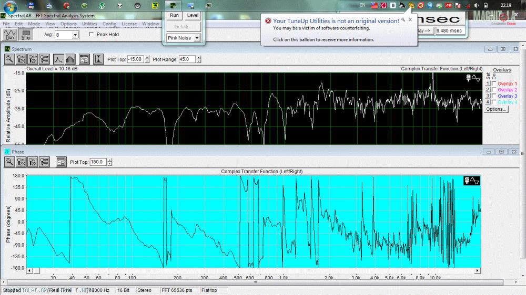
Task: Enable the Overlay 1 checkbox
Action: [x=494, y=83]
